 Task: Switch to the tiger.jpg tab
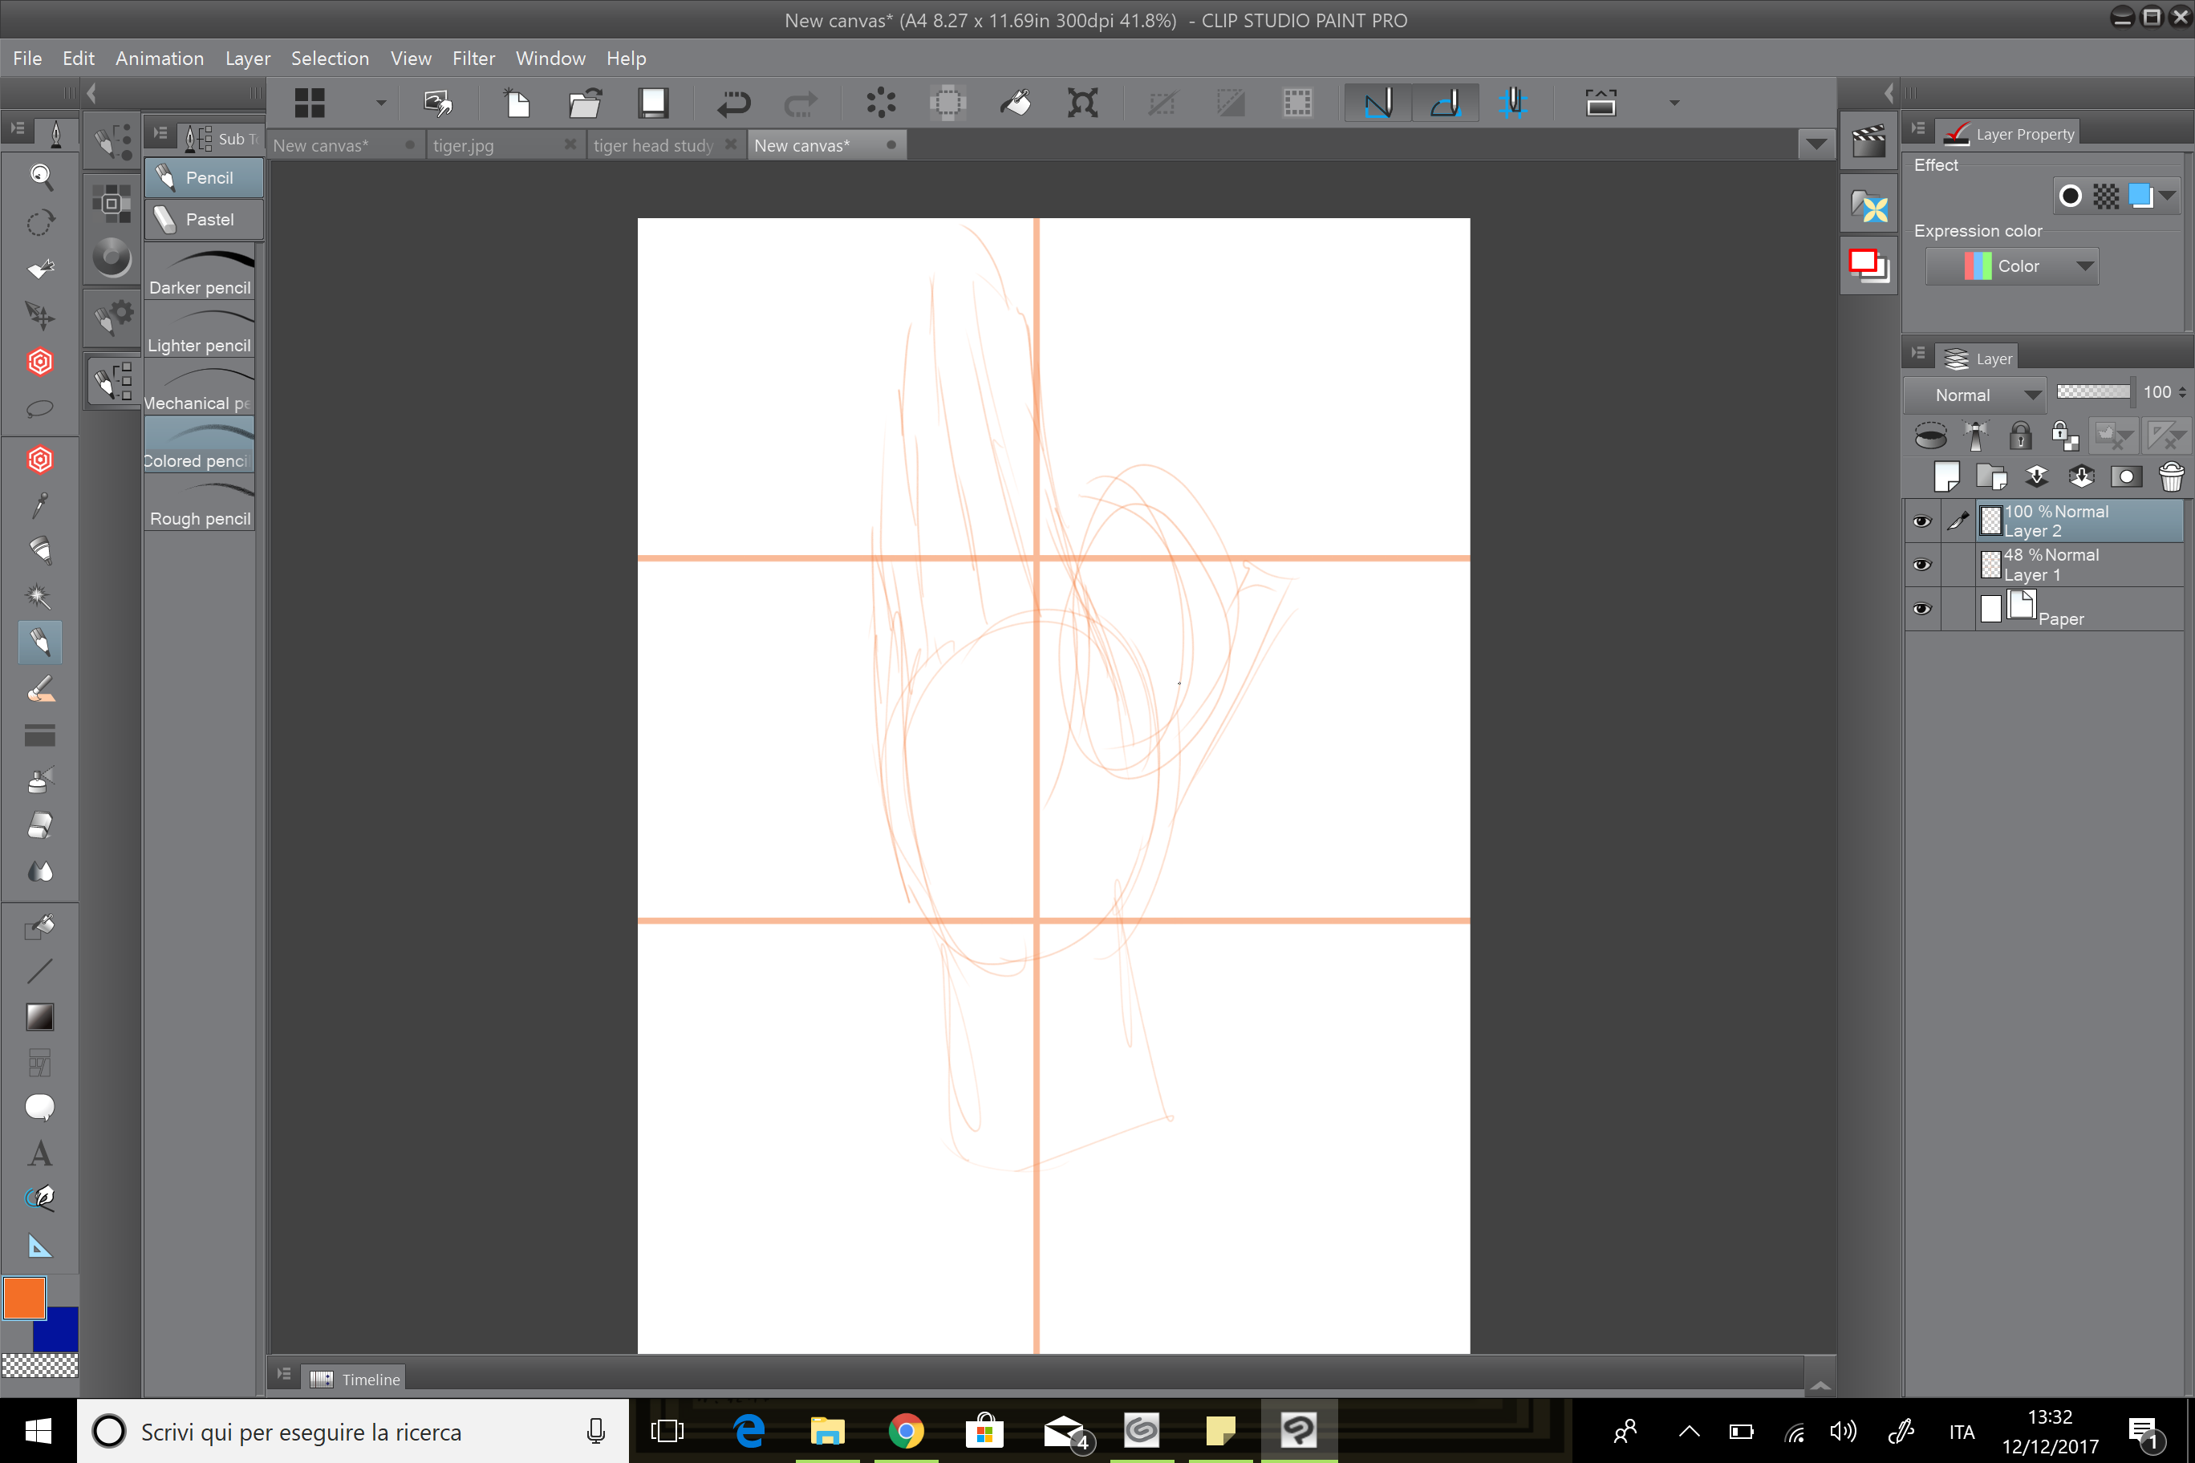click(x=463, y=144)
